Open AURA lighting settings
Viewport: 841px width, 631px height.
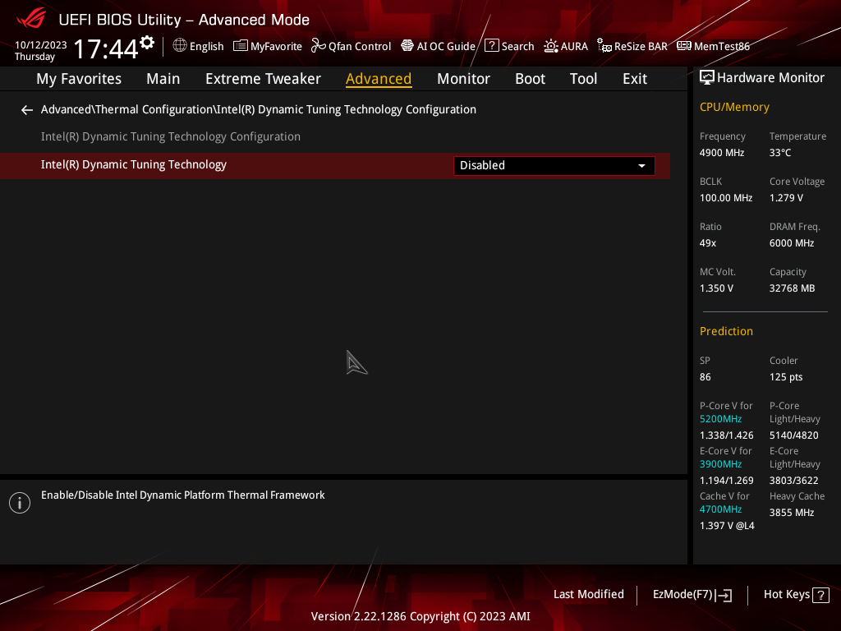tap(566, 46)
